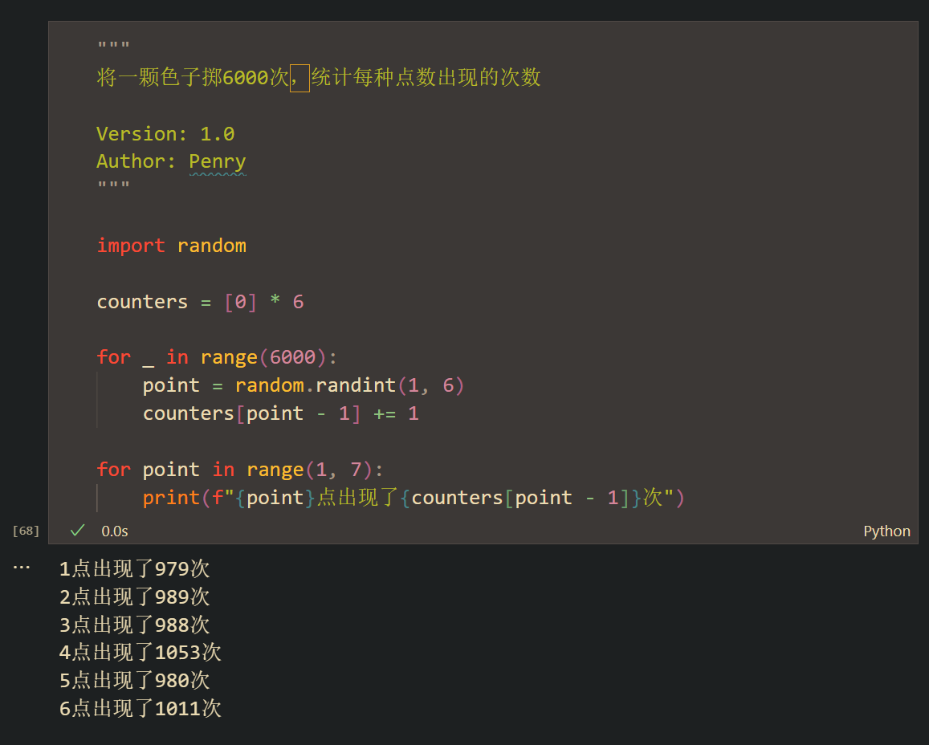Click output line showing 1011 count

tap(140, 709)
